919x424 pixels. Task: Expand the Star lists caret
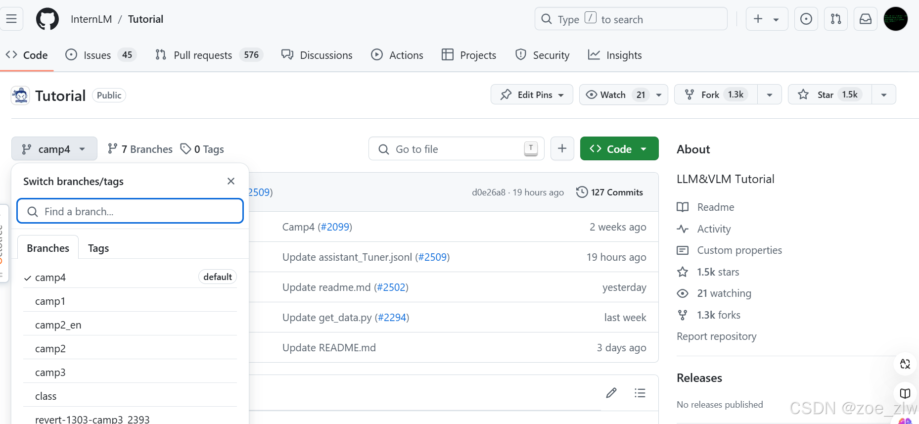884,94
